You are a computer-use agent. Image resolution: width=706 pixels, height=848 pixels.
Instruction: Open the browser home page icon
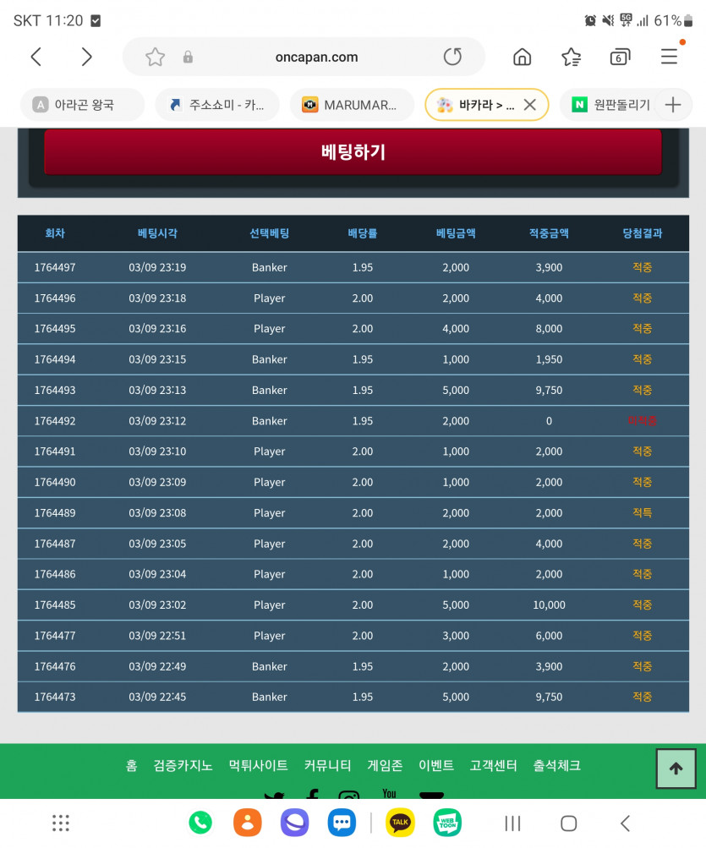(x=522, y=57)
